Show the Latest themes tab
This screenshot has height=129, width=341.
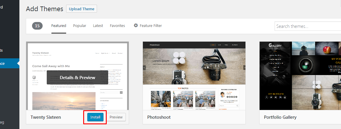pyautogui.click(x=98, y=26)
